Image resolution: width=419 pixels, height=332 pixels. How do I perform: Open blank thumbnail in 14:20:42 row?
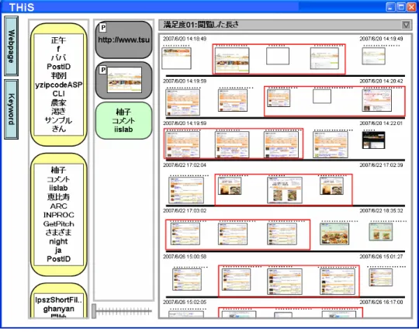tap(322, 96)
